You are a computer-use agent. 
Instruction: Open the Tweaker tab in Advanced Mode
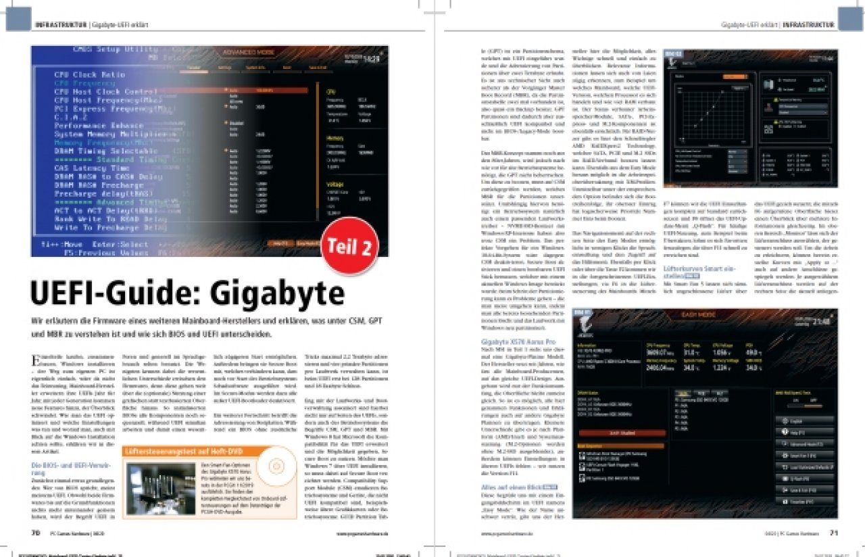click(193, 68)
